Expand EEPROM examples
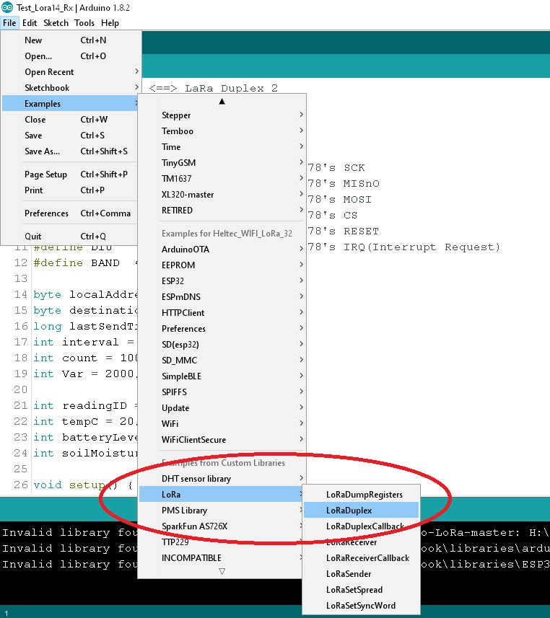The height and width of the screenshot is (618, 550). point(222,265)
